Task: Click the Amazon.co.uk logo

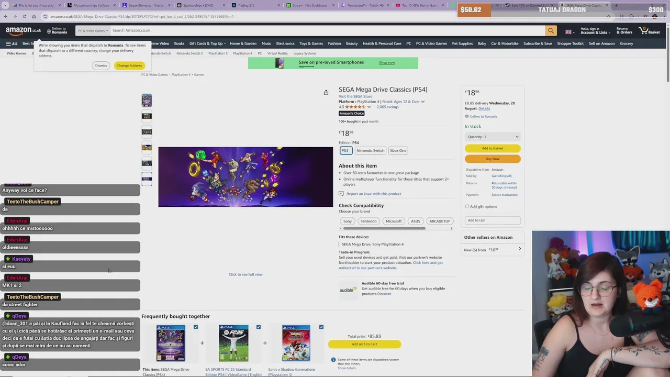Action: pos(24,30)
